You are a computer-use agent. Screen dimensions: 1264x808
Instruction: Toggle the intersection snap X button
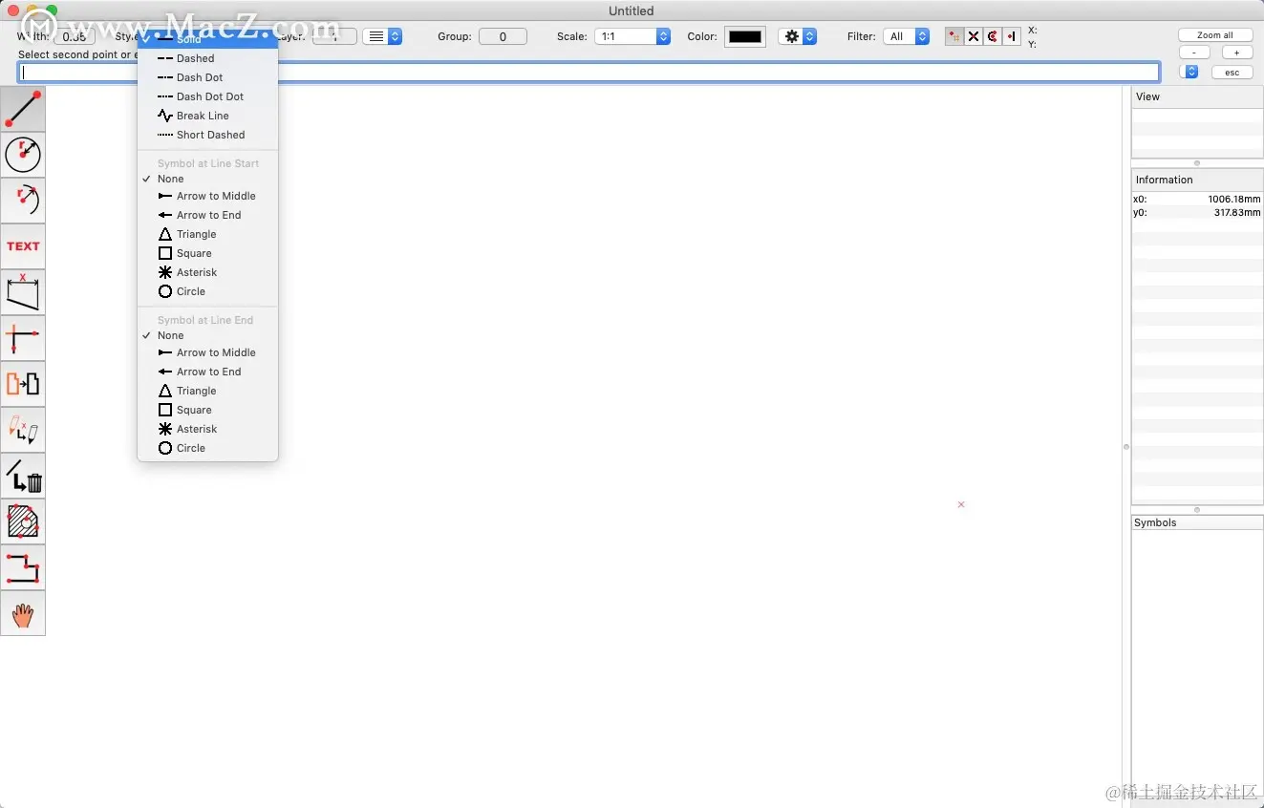[974, 36]
